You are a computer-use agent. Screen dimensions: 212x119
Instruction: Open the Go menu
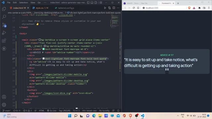point(39,3)
